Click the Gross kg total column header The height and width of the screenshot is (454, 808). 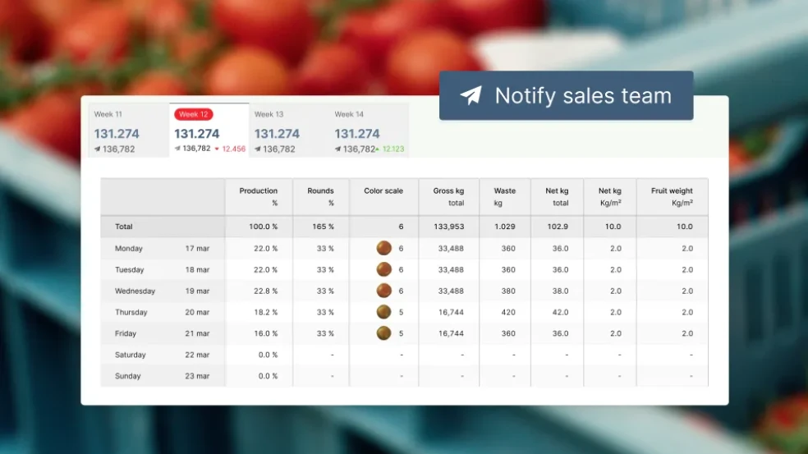coord(449,197)
